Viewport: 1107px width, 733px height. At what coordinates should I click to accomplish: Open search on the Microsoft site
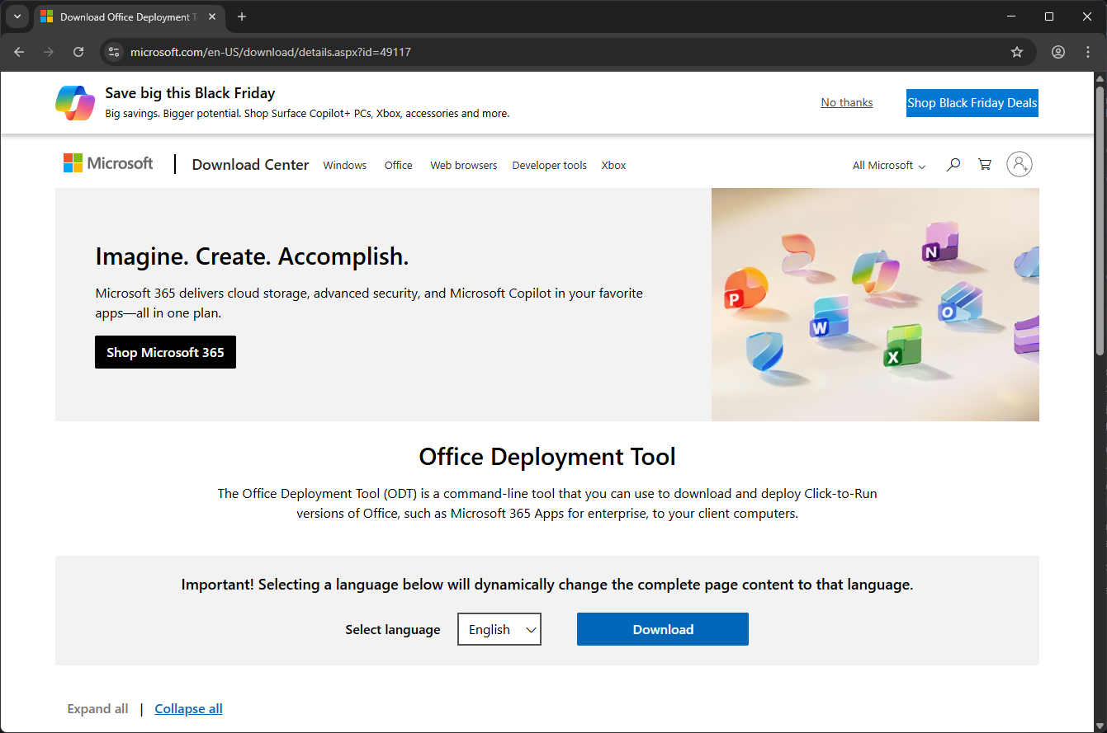(x=953, y=164)
